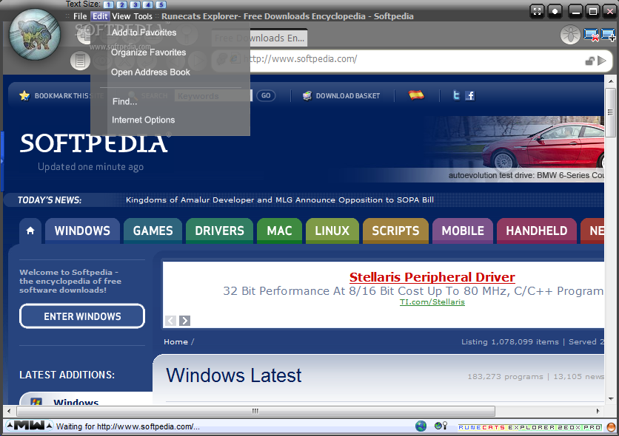The width and height of the screenshot is (619, 436).
Task: Click the Go arrow in address bar
Action: pos(602,61)
